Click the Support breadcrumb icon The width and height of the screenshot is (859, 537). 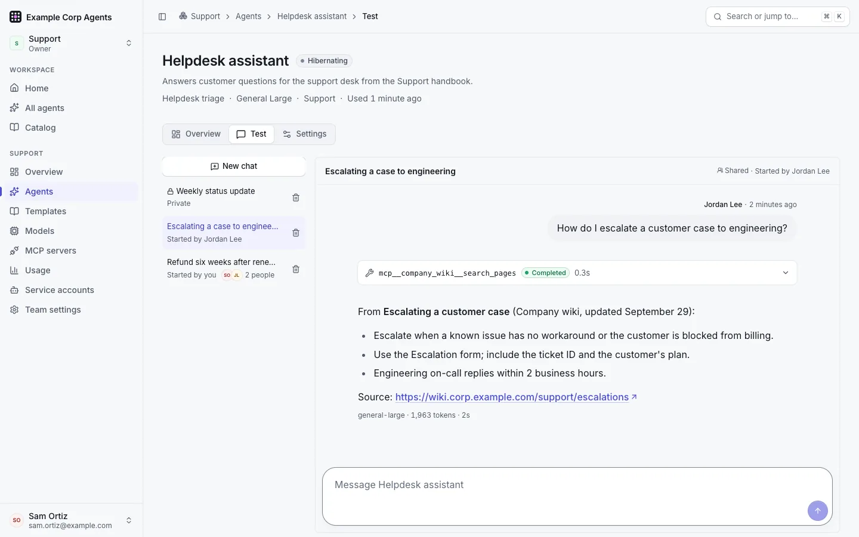[183, 16]
